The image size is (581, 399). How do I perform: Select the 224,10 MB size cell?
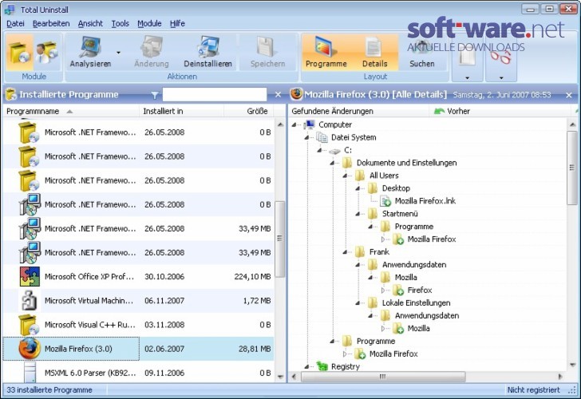click(252, 276)
